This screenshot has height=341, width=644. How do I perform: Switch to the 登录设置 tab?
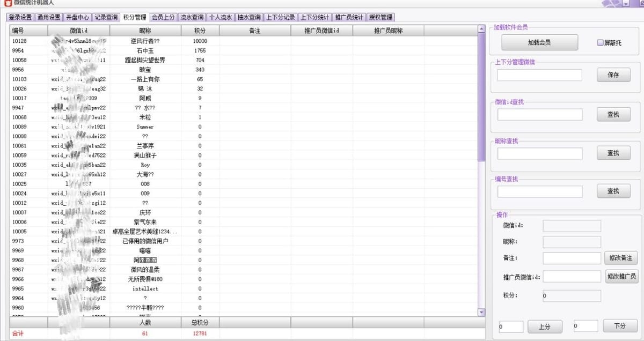click(20, 17)
